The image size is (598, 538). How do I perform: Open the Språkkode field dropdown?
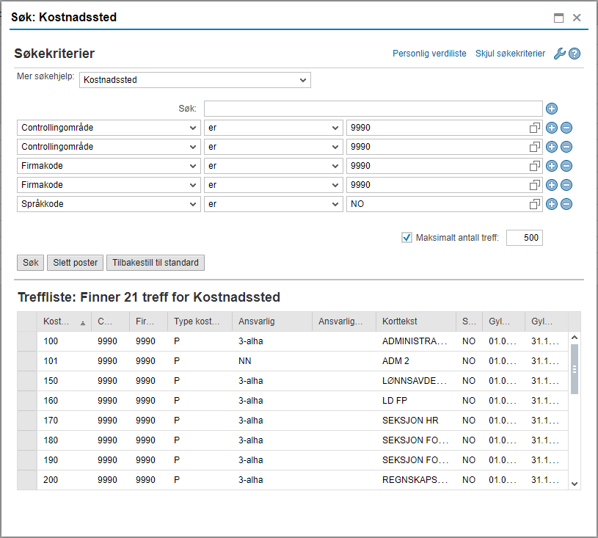click(109, 204)
